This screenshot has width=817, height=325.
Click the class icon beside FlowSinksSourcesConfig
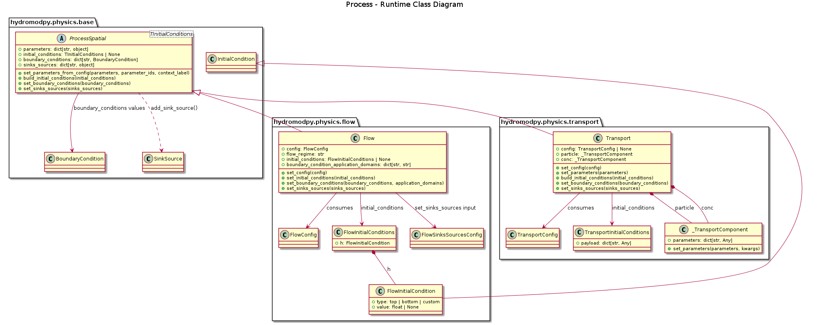pos(416,235)
